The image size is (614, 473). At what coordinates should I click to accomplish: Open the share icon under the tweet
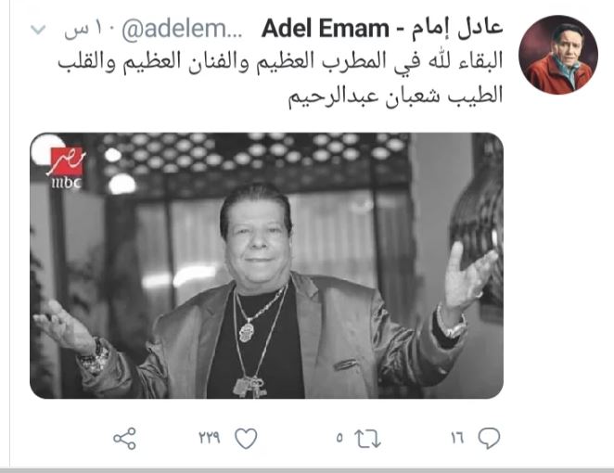(x=125, y=439)
